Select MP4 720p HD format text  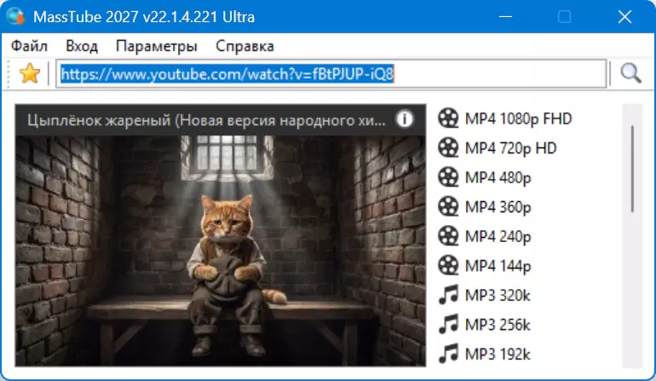click(x=511, y=148)
